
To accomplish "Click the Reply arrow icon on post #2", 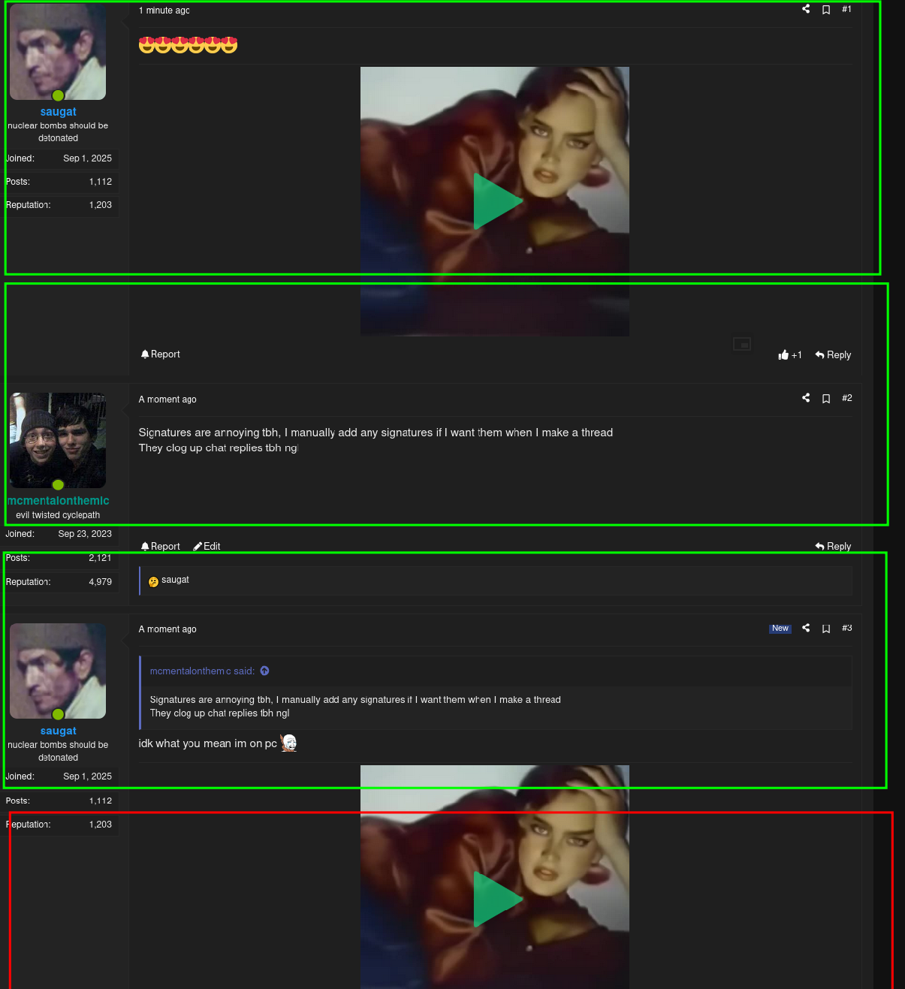I will point(818,546).
